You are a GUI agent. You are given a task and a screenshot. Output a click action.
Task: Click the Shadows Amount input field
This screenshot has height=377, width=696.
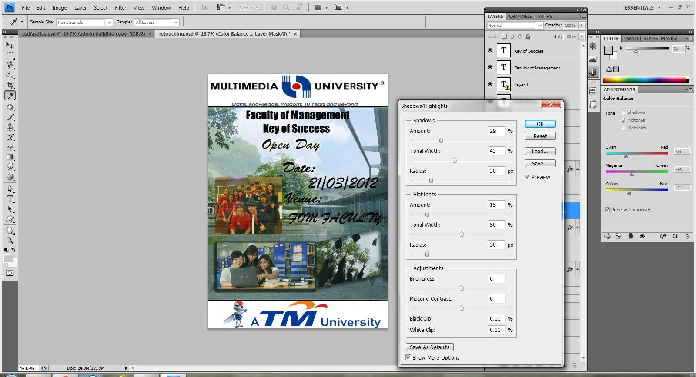tap(496, 131)
